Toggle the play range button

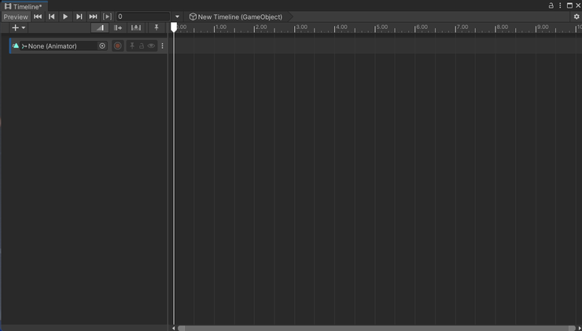107,16
